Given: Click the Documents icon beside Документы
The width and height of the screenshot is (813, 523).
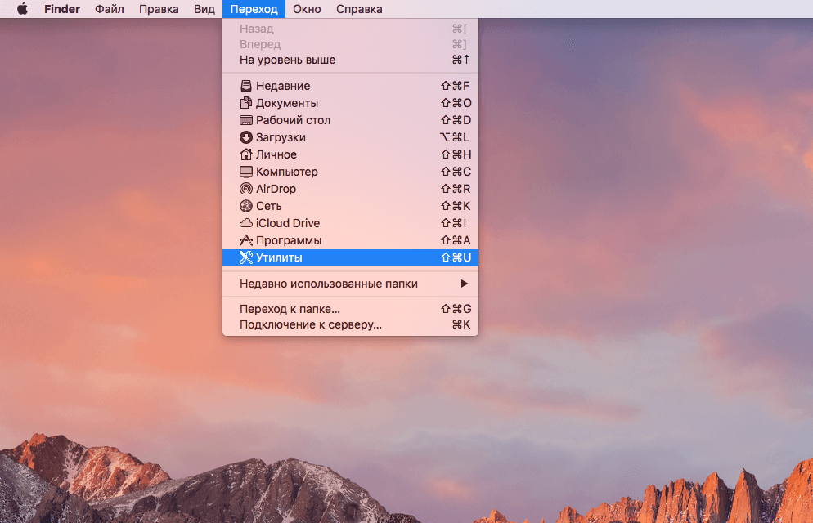Looking at the screenshot, I should tap(245, 103).
